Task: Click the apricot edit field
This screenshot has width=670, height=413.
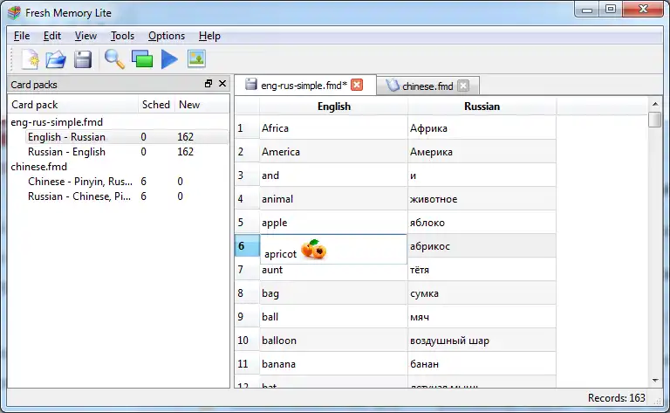Action: [x=334, y=249]
